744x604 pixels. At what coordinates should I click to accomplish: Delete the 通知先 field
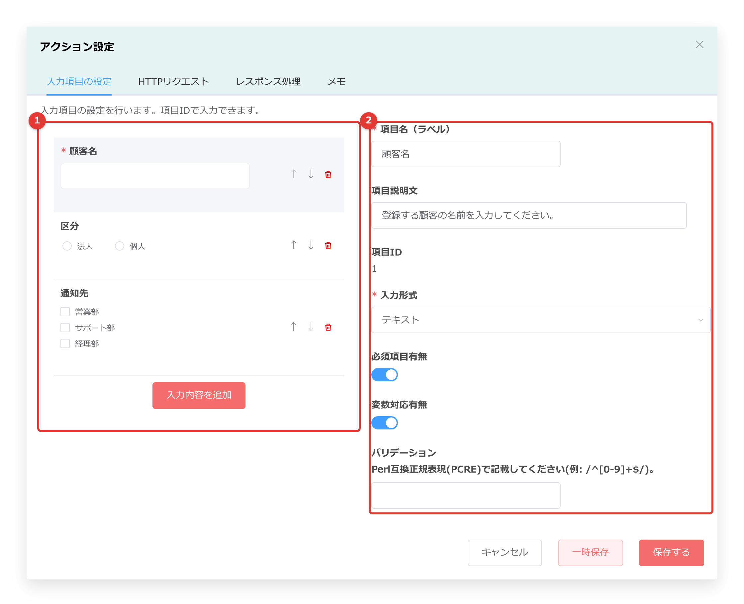pos(328,327)
